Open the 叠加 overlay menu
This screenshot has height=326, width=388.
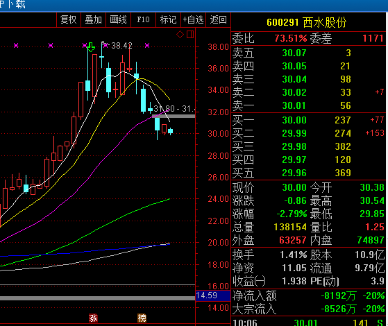93,19
